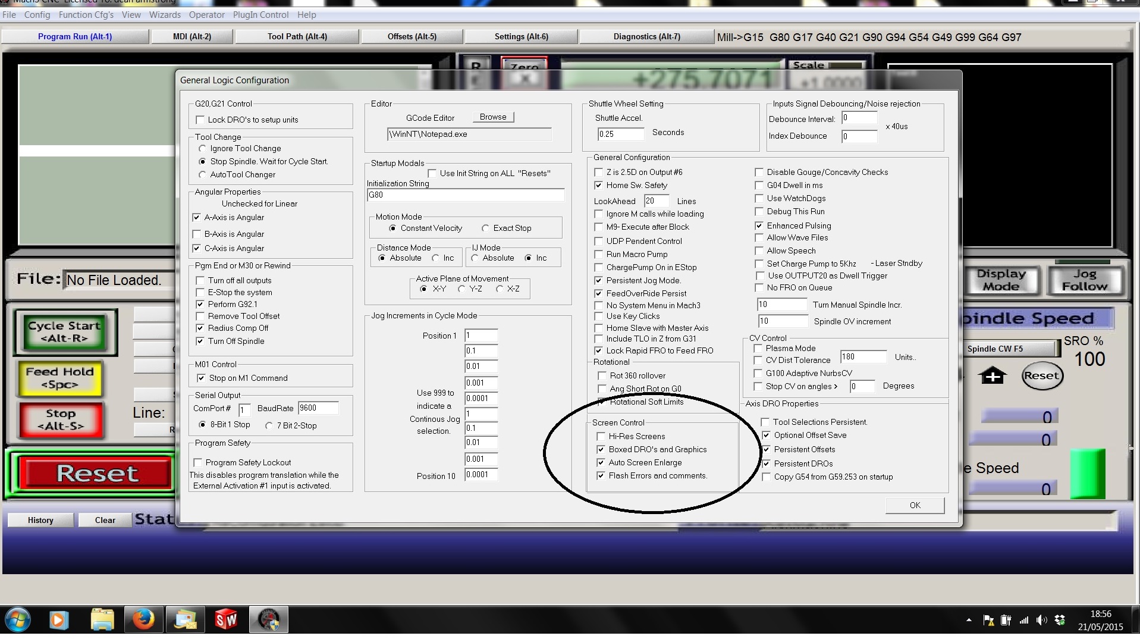The image size is (1140, 642).
Task: Click the LookAhead lines input field
Action: tap(656, 201)
